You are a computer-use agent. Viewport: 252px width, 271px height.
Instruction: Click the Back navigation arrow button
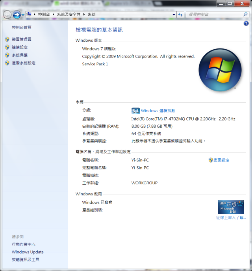click(x=7, y=15)
